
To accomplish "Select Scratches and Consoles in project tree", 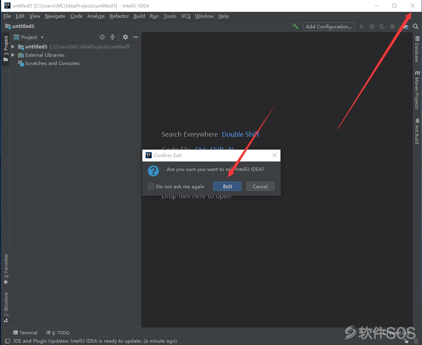I will tap(52, 63).
